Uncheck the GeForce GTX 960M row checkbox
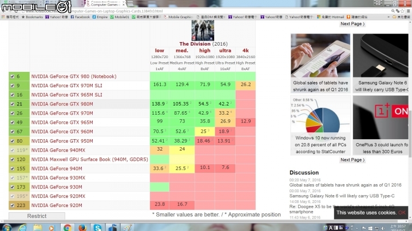412x231 pixels. [x=13, y=132]
